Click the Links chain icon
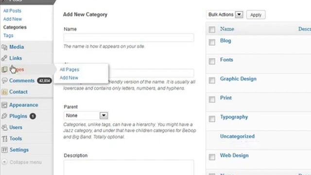 pyautogui.click(x=4, y=58)
